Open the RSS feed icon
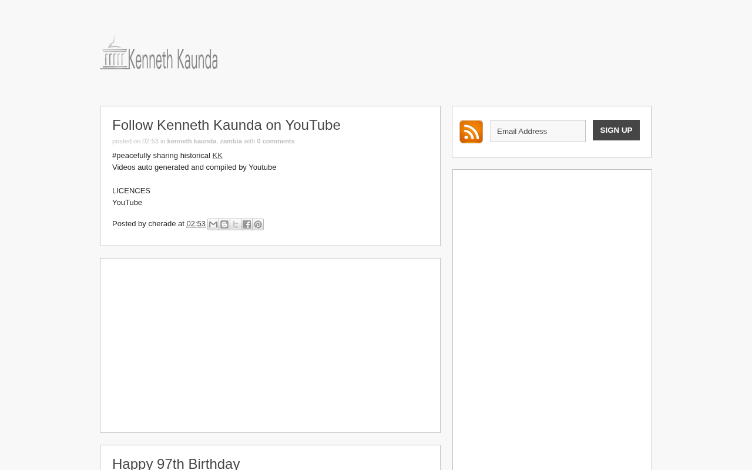This screenshot has width=752, height=470. 471,132
